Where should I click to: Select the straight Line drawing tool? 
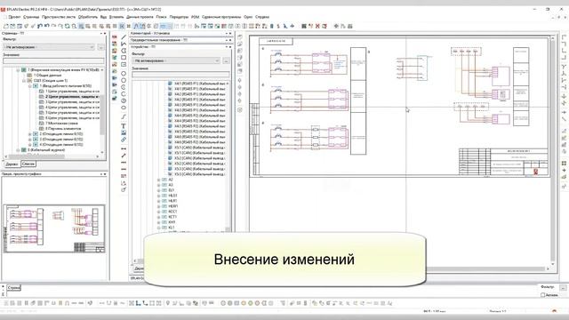coord(124,37)
